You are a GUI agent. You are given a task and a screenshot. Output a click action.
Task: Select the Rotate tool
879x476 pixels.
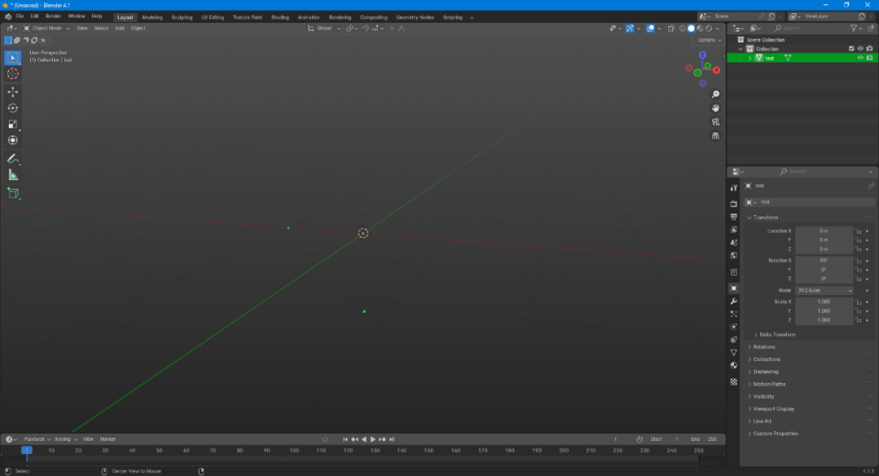[12, 108]
